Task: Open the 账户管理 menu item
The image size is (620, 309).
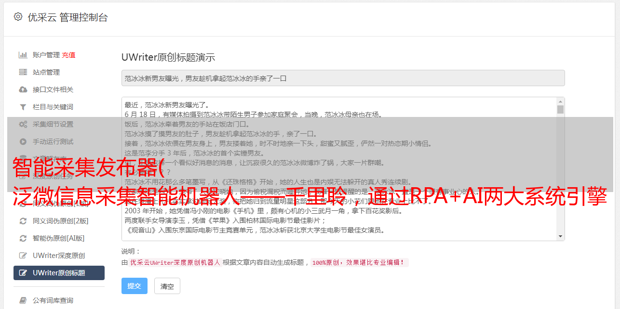Action: [46, 55]
